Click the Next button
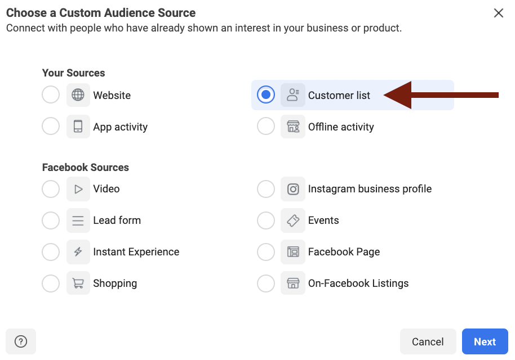 pos(485,341)
